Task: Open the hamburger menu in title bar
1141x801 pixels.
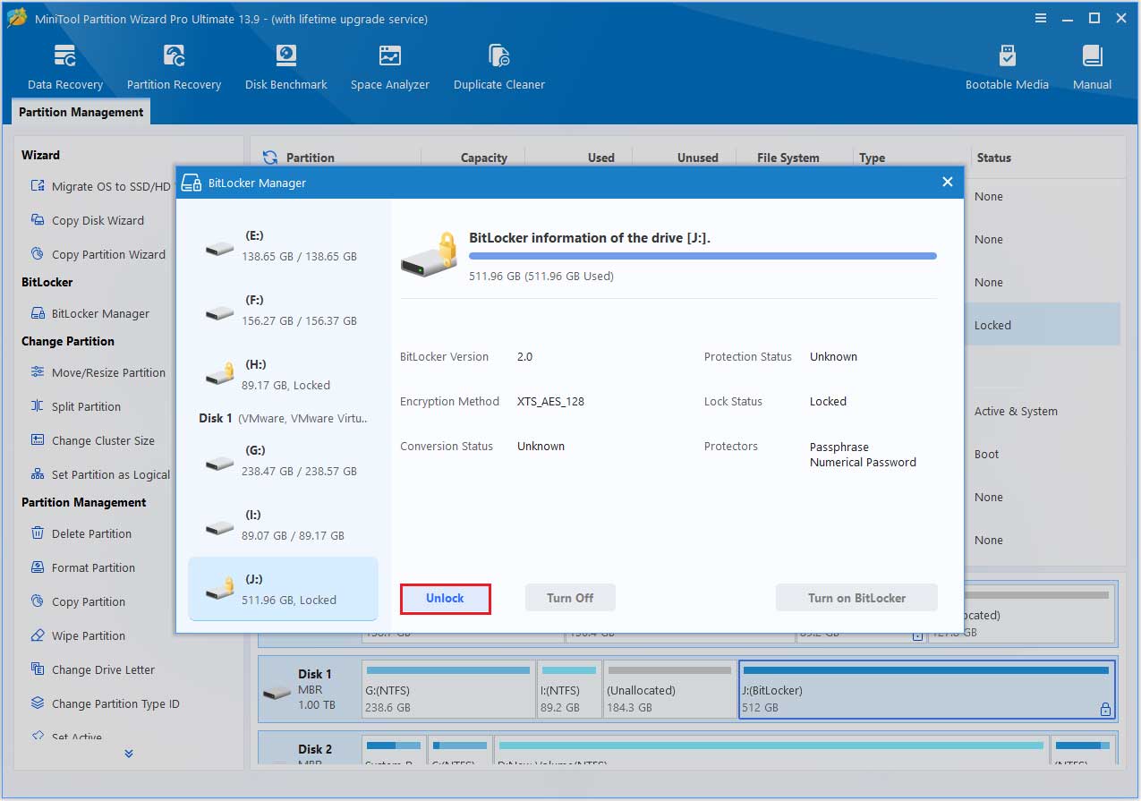Action: [1041, 19]
